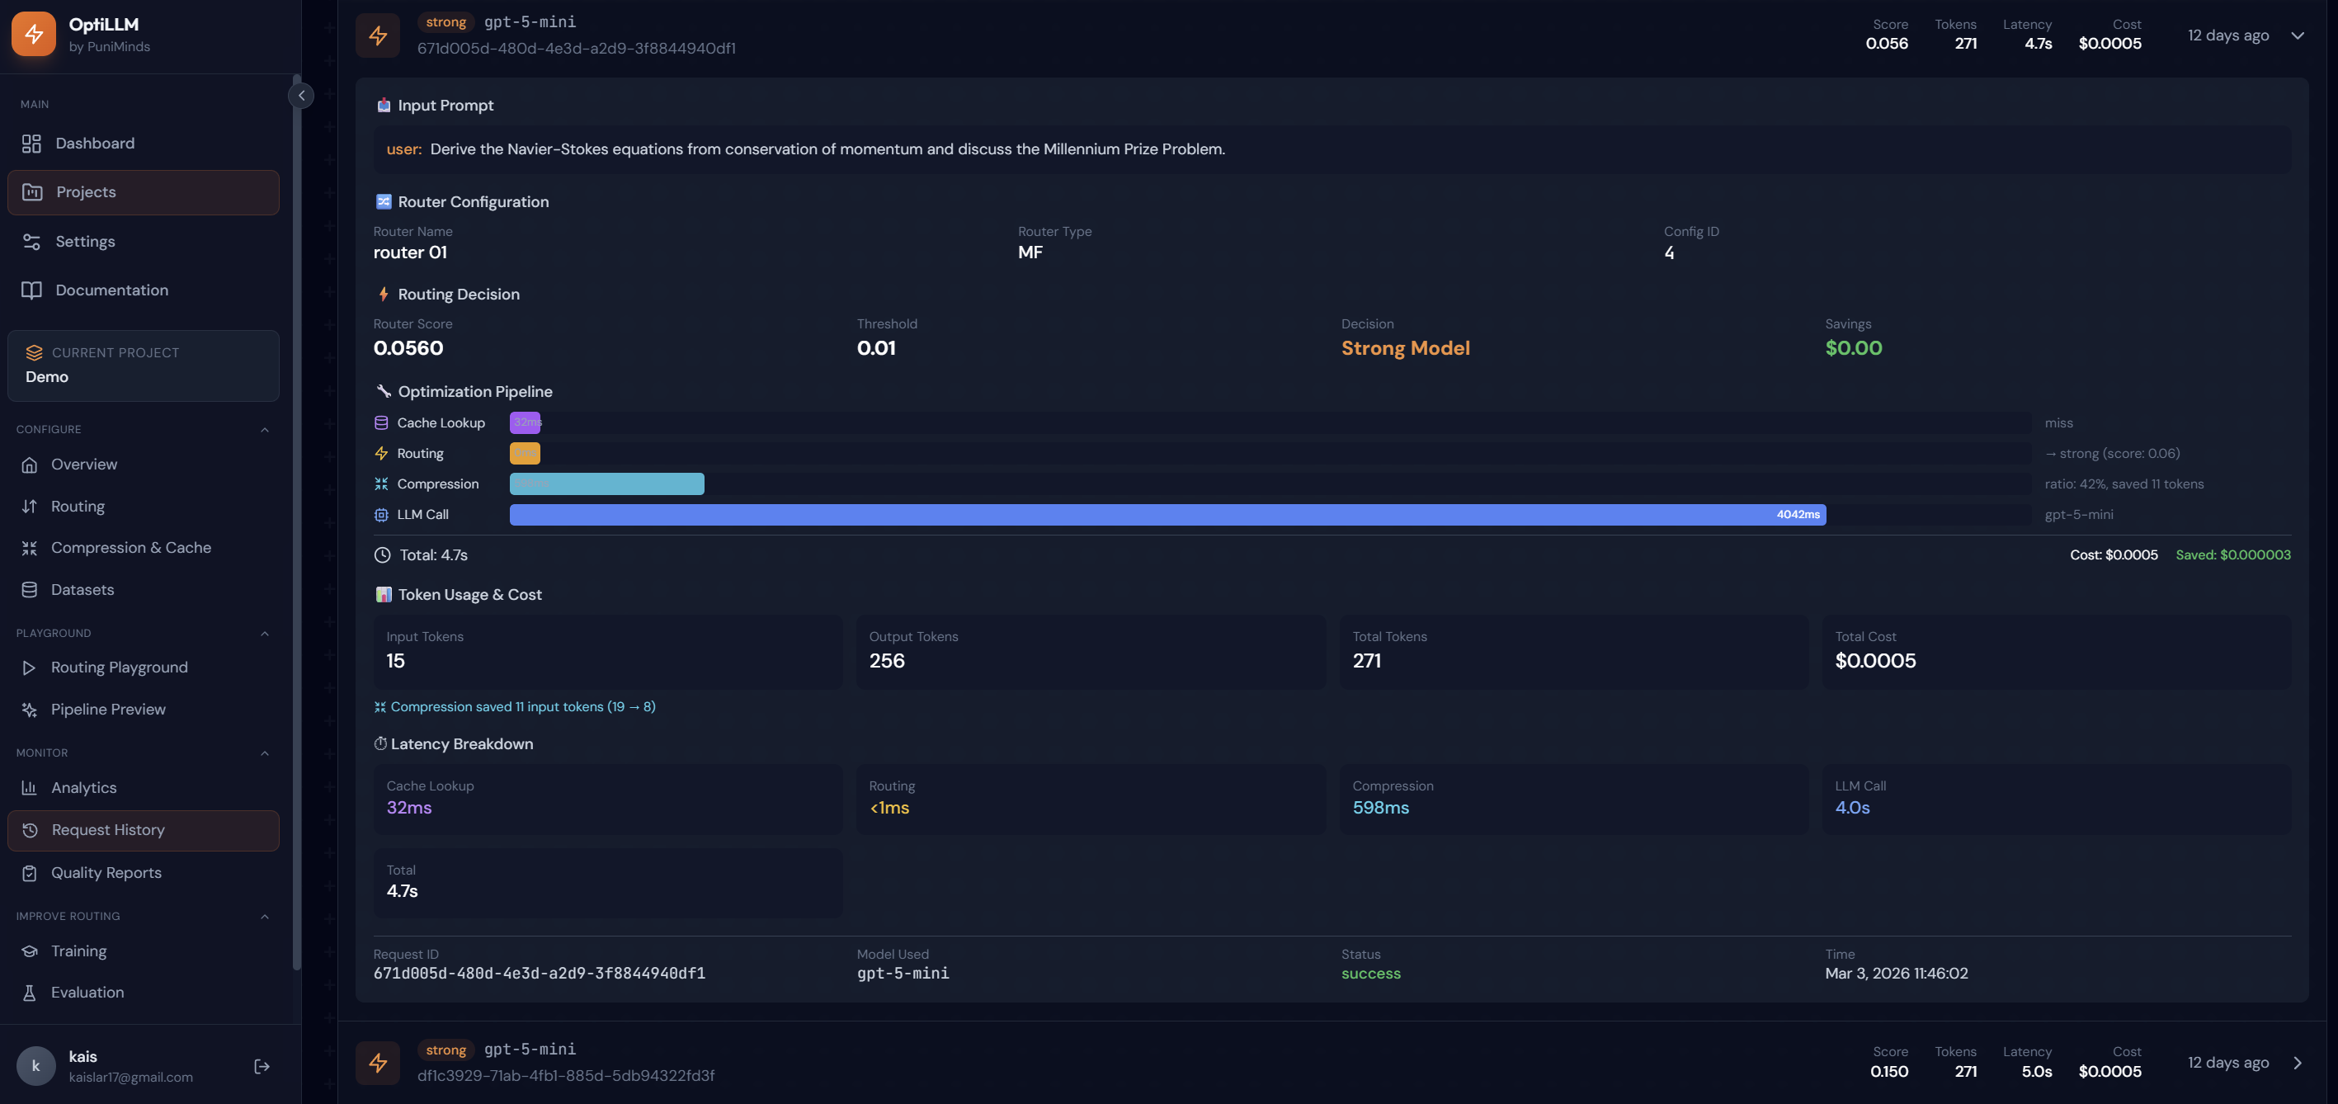2338x1104 pixels.
Task: Open Pipeline Preview
Action: click(x=108, y=709)
